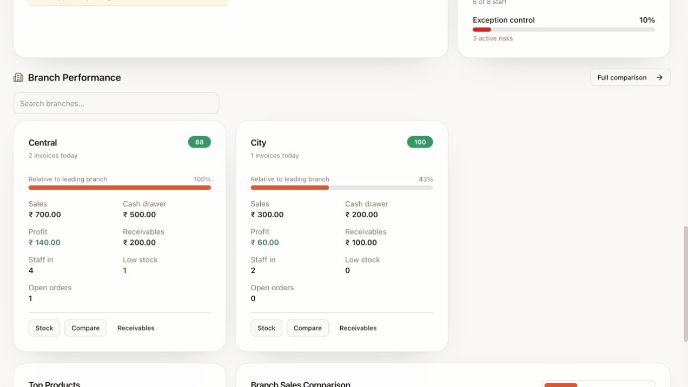
Task: Click the Exception control progress bar
Action: coord(564,30)
